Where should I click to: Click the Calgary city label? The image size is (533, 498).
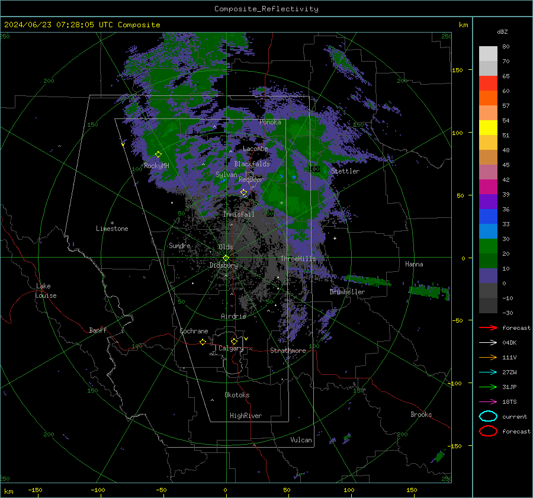(x=231, y=348)
